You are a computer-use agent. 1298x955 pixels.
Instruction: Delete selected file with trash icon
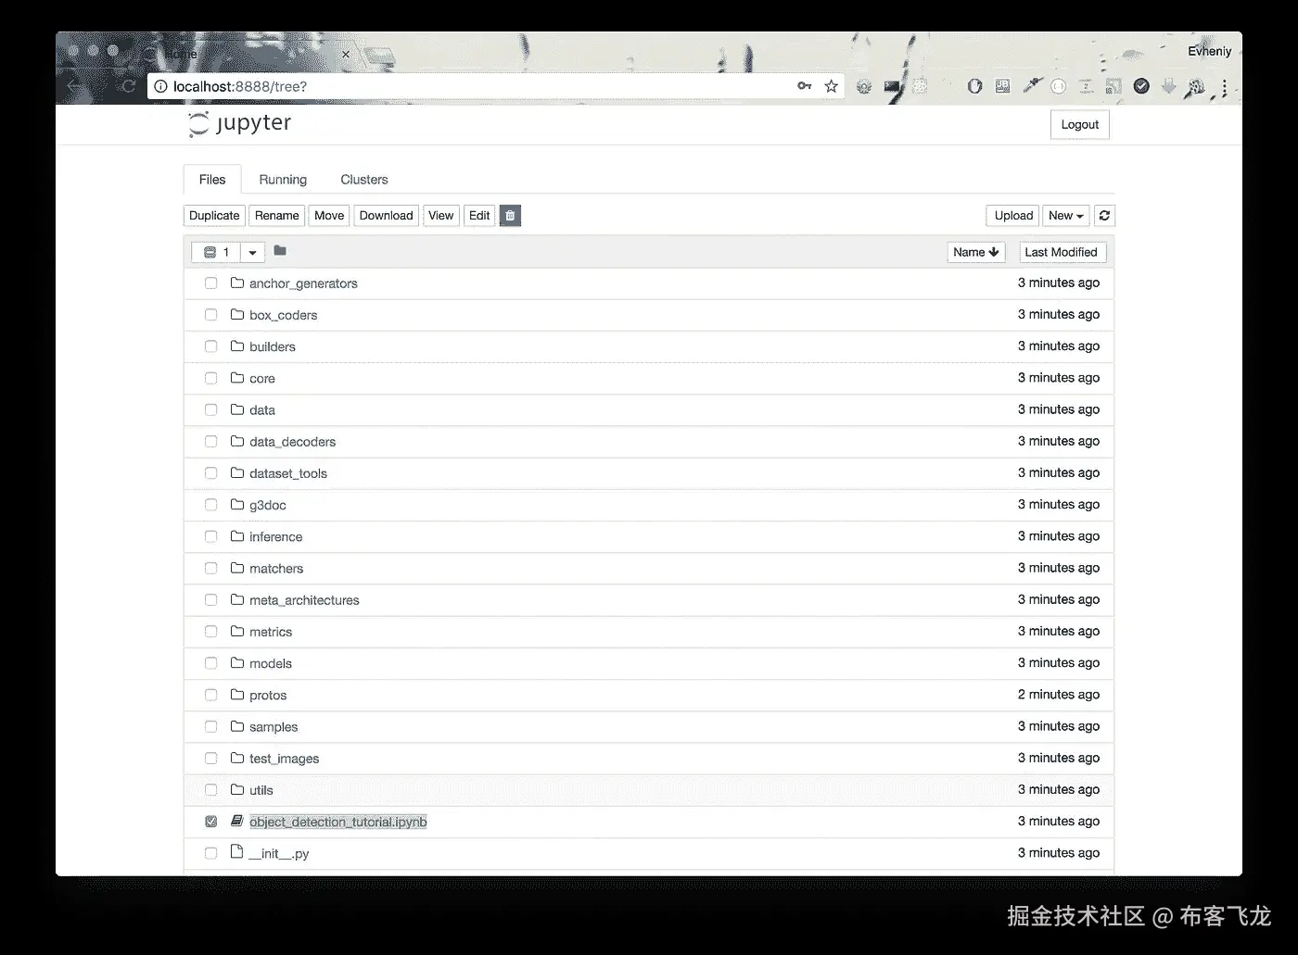(x=510, y=216)
